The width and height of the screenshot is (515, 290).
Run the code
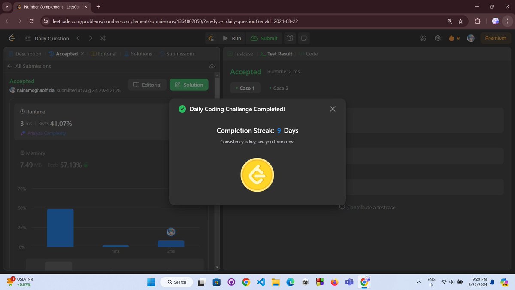tap(232, 38)
